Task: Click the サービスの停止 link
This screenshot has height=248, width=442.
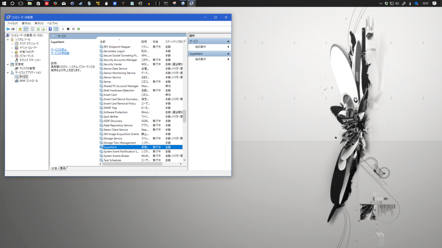Action: click(x=59, y=50)
